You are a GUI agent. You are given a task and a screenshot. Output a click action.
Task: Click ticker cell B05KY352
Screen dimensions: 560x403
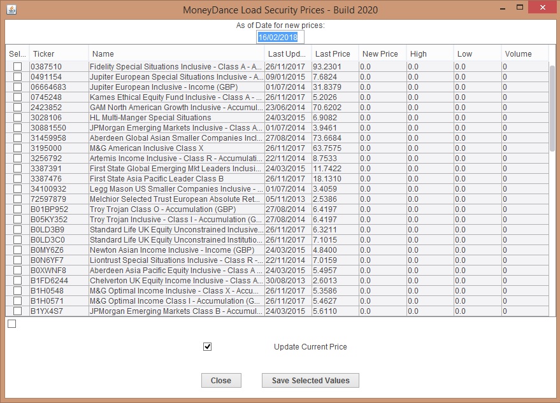coord(59,220)
